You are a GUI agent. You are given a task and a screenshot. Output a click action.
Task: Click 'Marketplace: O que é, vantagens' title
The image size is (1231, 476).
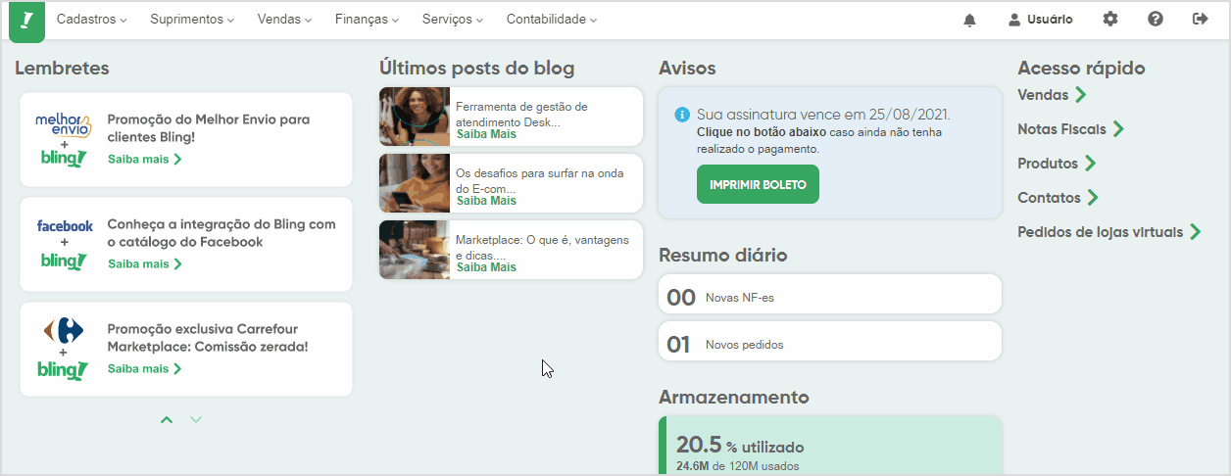(542, 247)
